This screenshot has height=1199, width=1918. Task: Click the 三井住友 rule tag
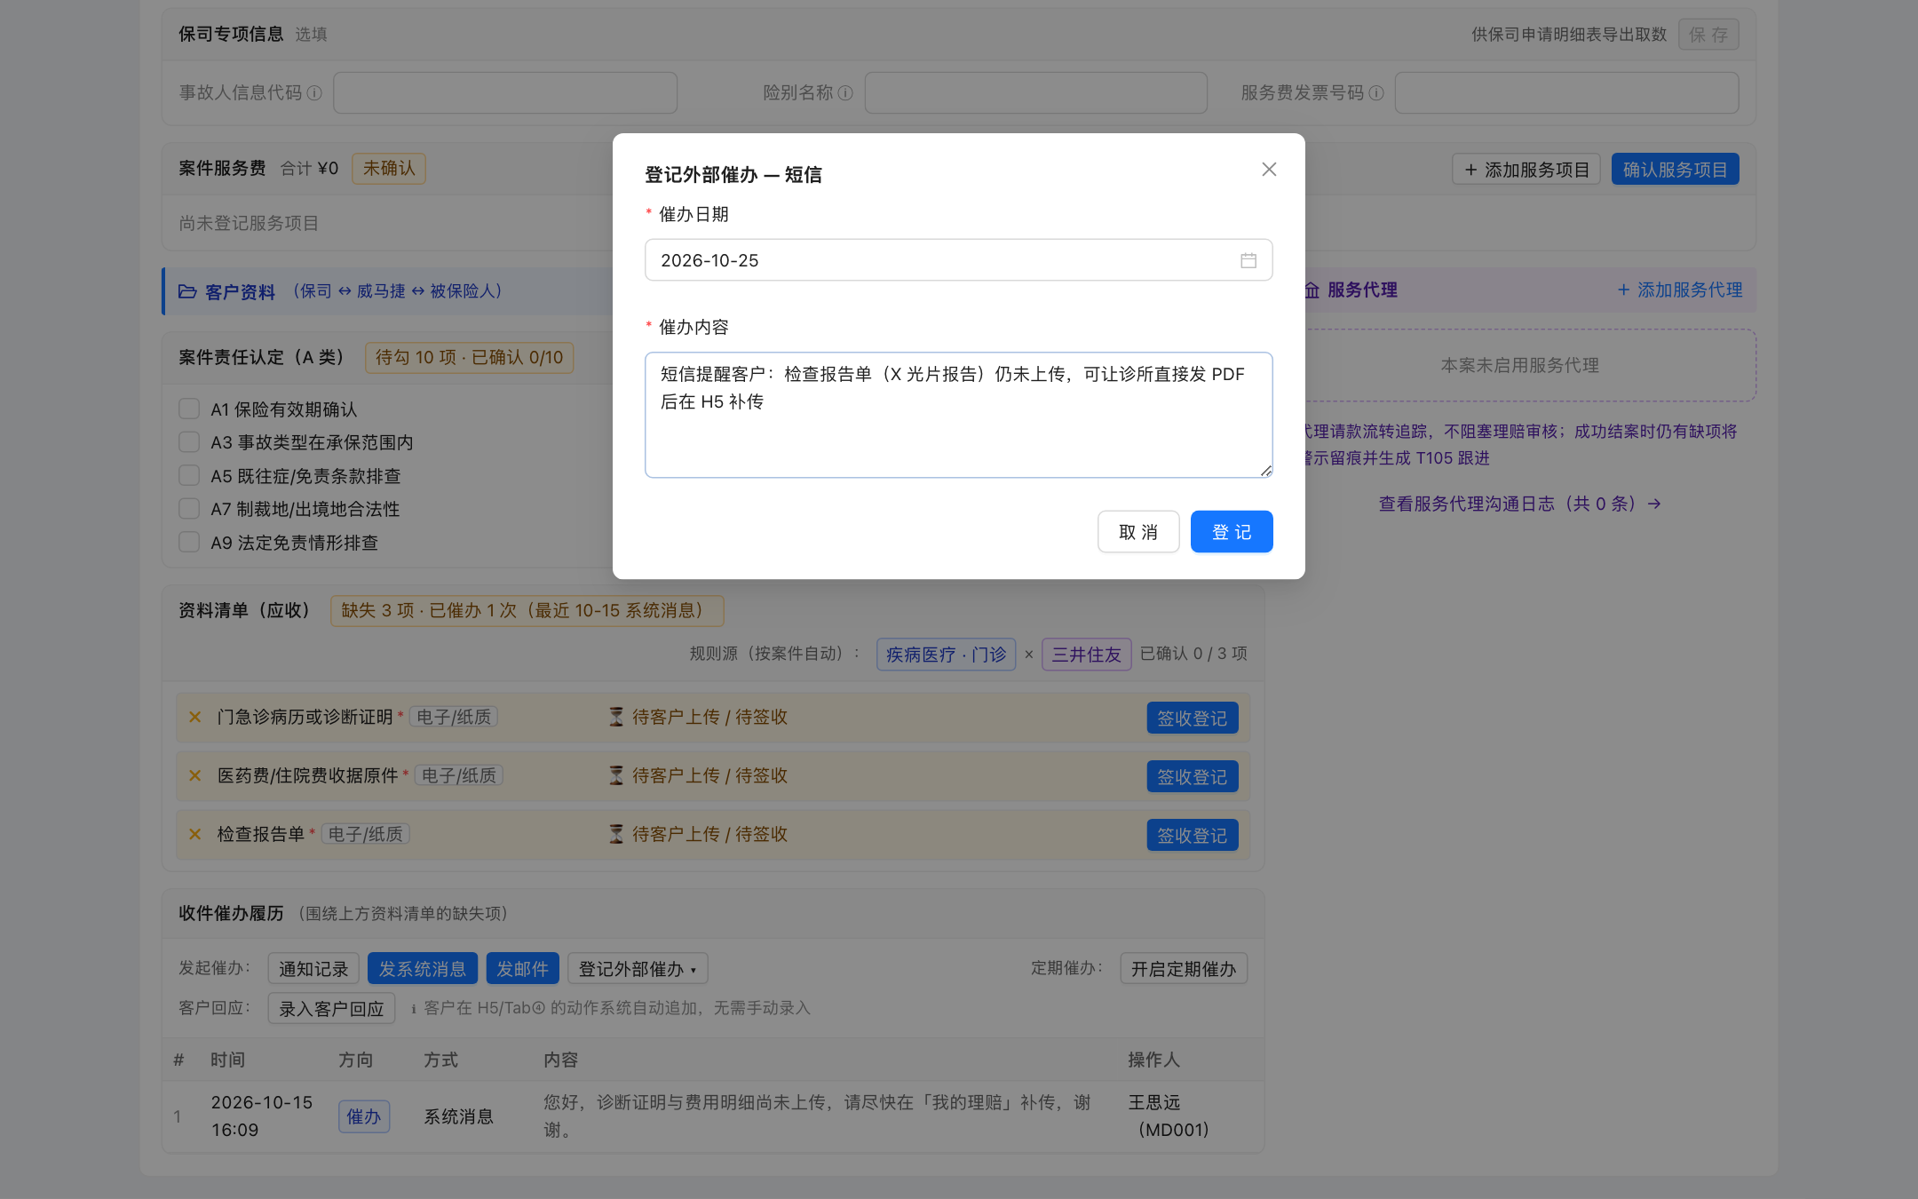click(x=1086, y=655)
